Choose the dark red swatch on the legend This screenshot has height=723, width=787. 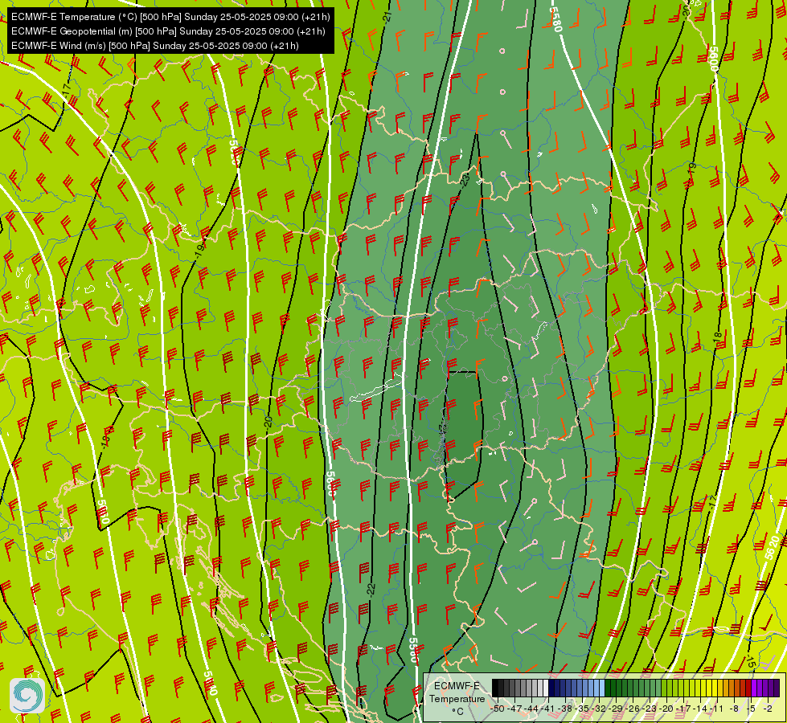tap(749, 688)
